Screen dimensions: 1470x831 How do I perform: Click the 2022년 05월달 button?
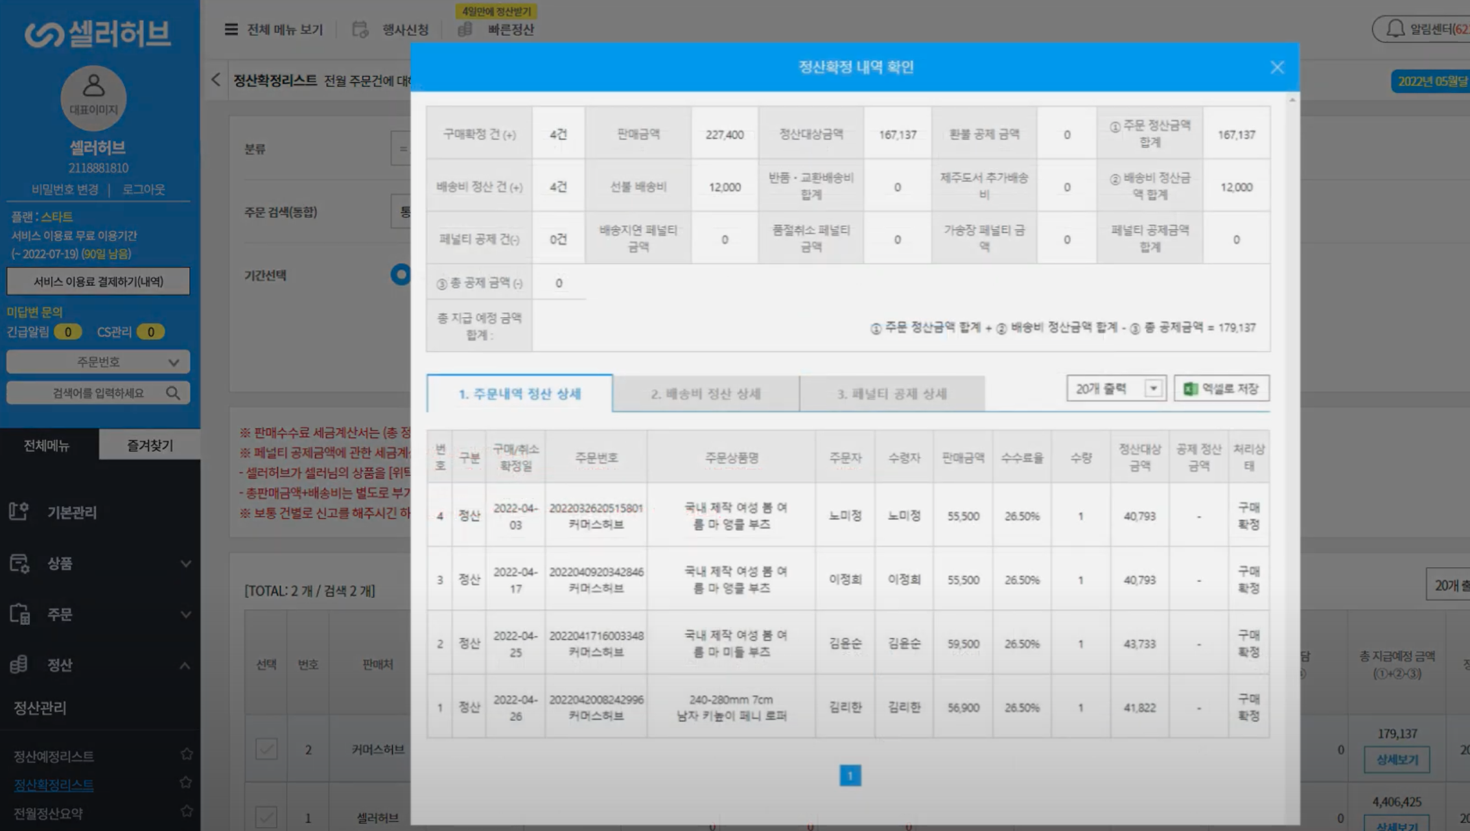(1431, 81)
